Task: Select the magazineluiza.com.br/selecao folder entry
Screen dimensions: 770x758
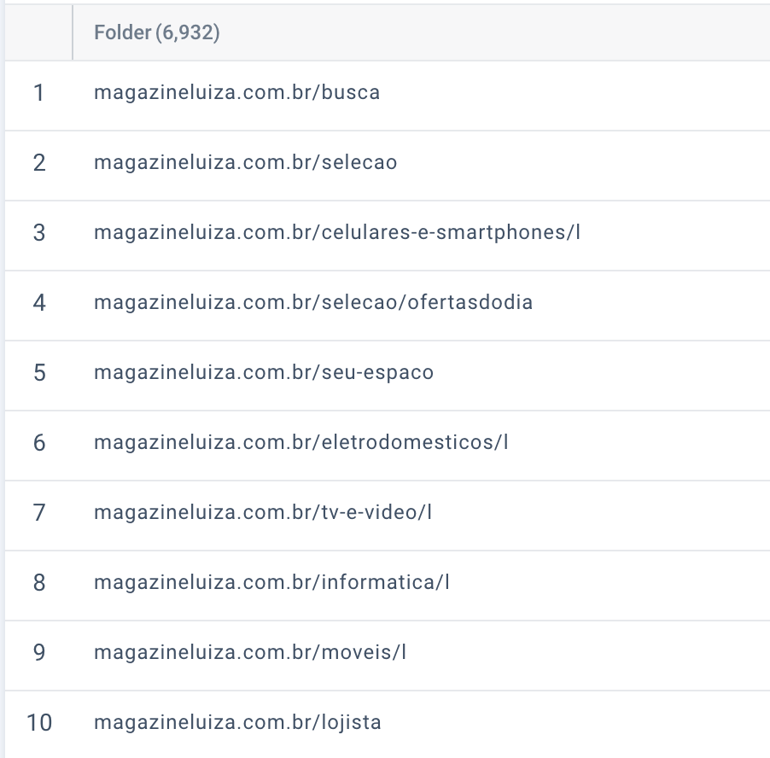Action: [x=246, y=162]
